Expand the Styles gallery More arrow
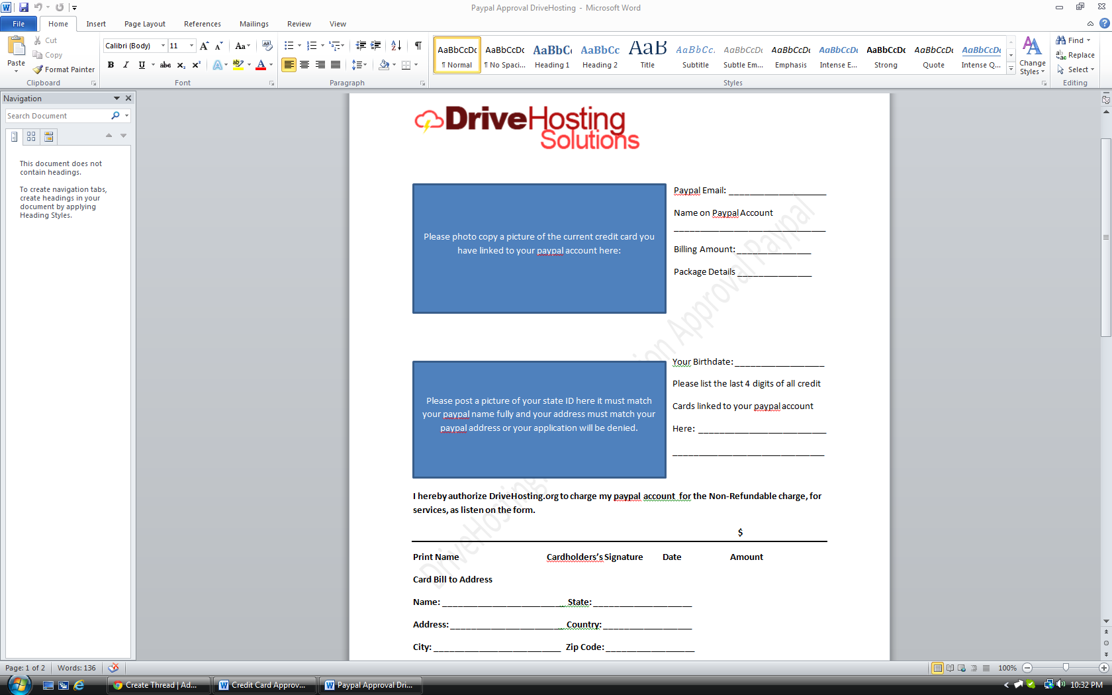 point(1011,69)
